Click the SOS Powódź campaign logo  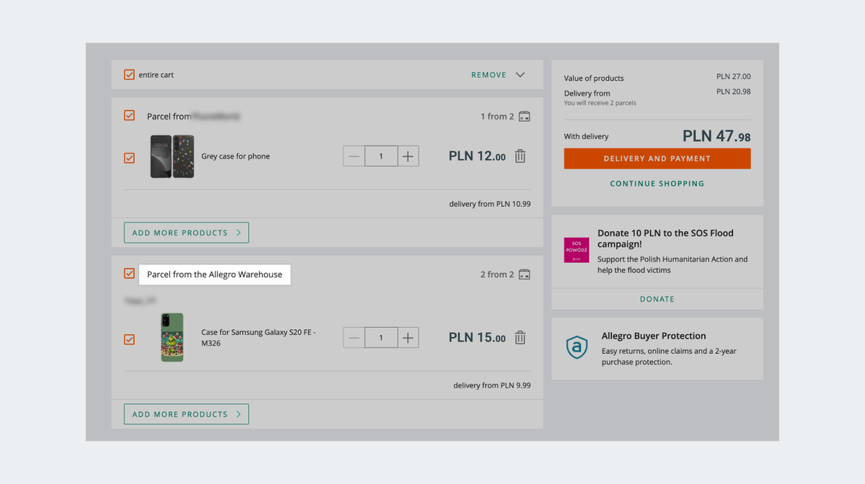coord(577,250)
